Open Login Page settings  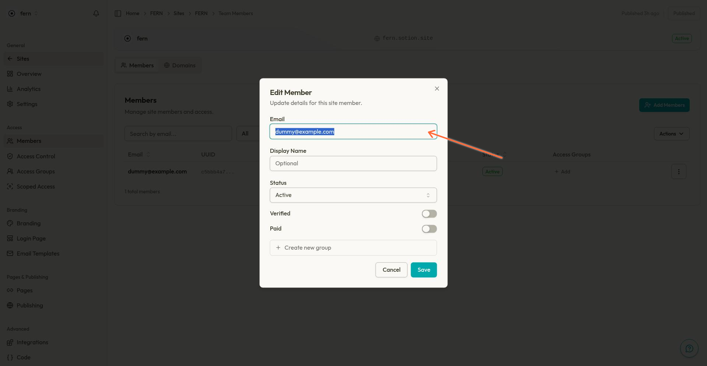pyautogui.click(x=54, y=238)
